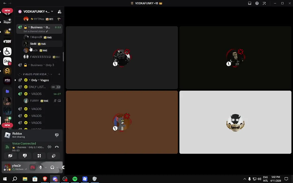
Task: Click the channel list scrollbar
Action: point(63,57)
